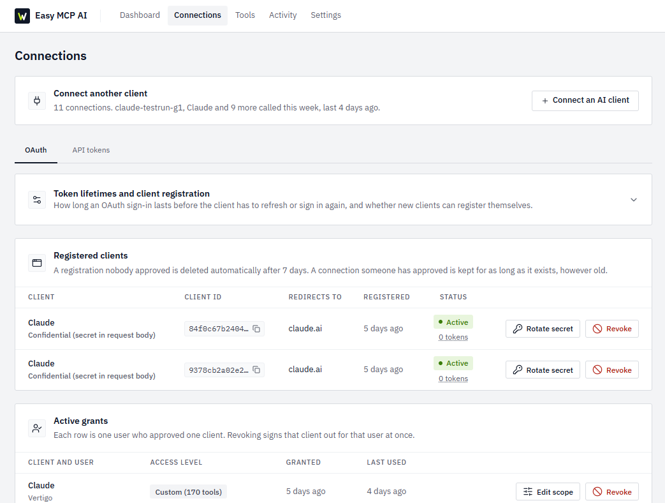Click the Easy MCP AI logo icon
Viewport: 665px width, 503px height.
click(22, 16)
